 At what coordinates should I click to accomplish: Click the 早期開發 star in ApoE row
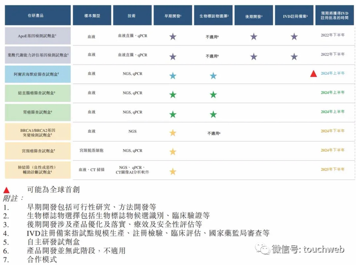[173, 36]
